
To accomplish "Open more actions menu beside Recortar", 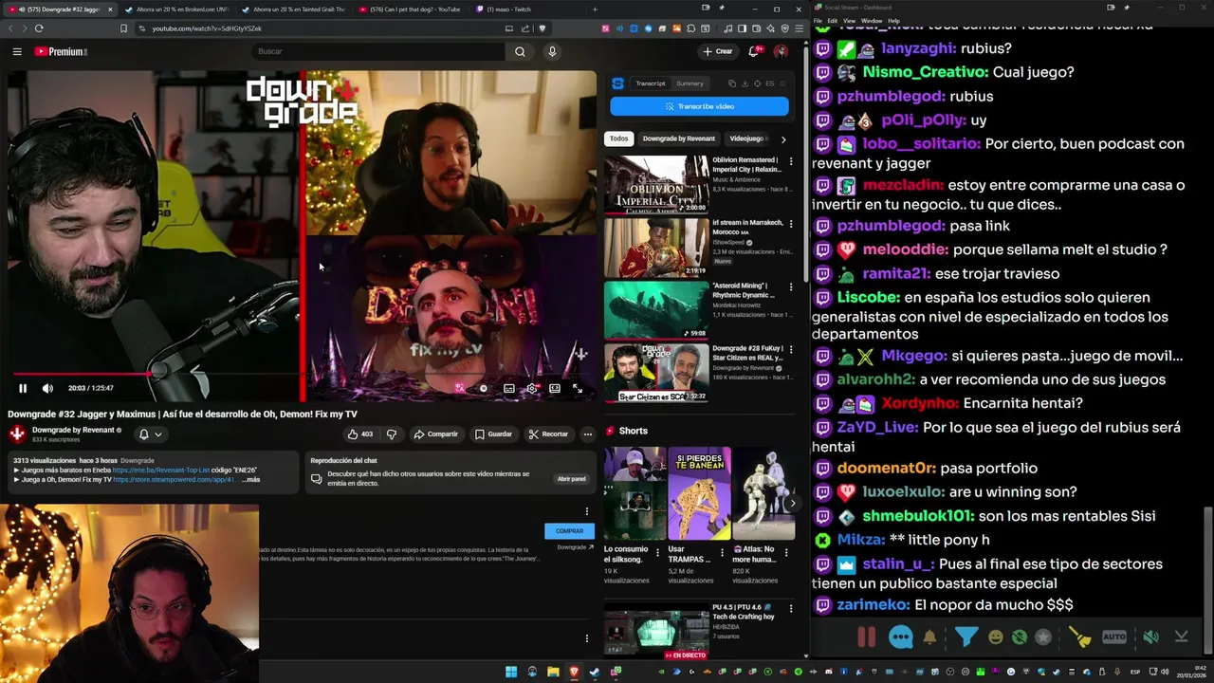I will [x=587, y=434].
